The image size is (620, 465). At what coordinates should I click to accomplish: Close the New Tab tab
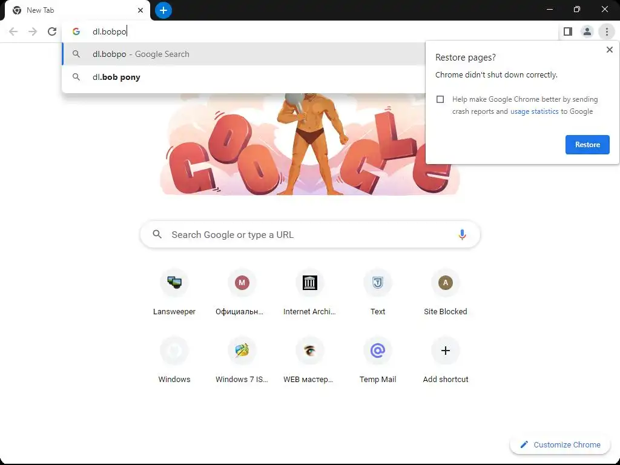click(140, 10)
